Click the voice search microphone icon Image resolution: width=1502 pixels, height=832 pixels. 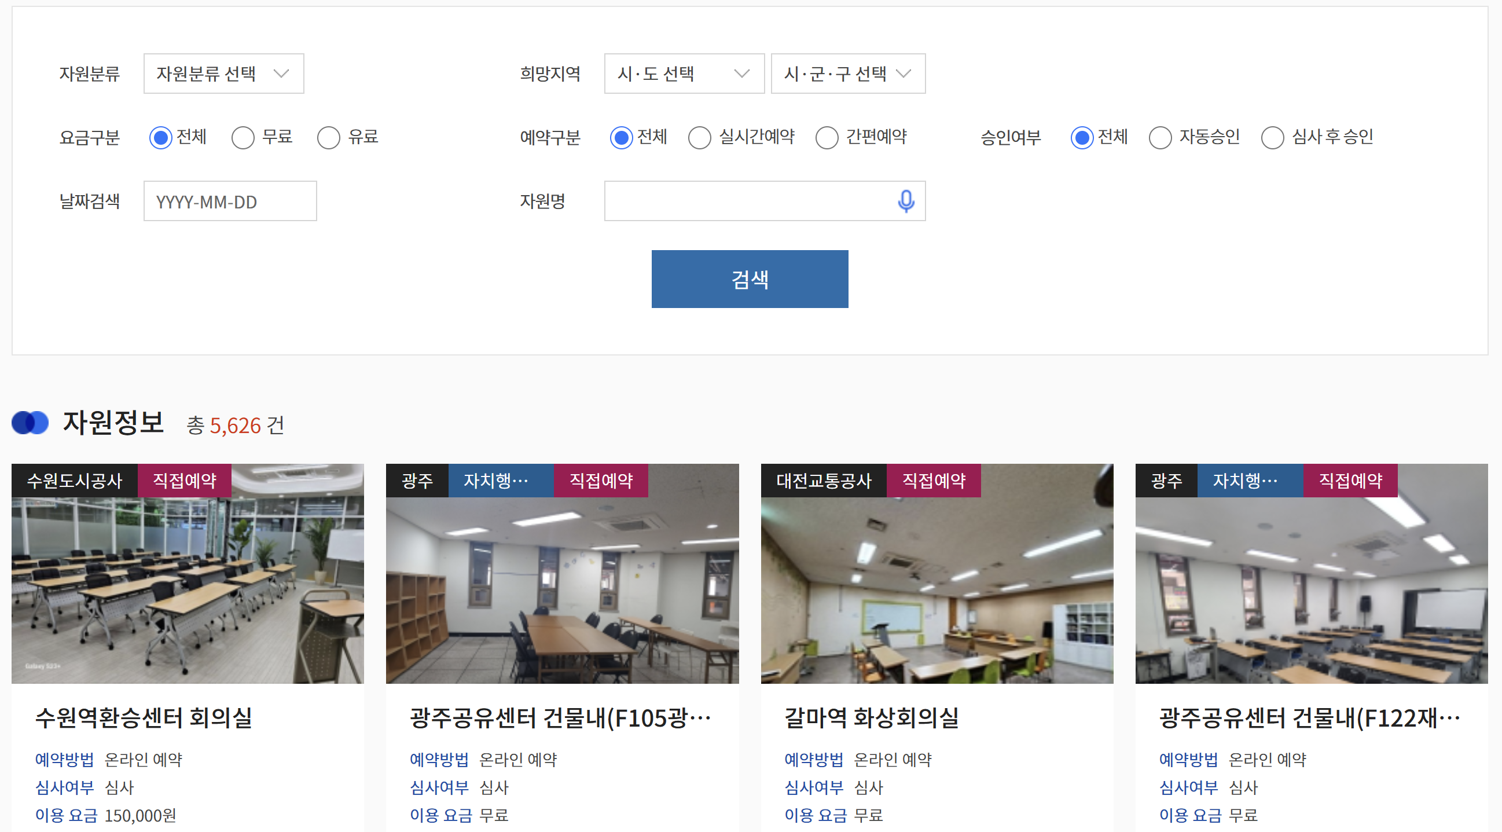pyautogui.click(x=905, y=201)
